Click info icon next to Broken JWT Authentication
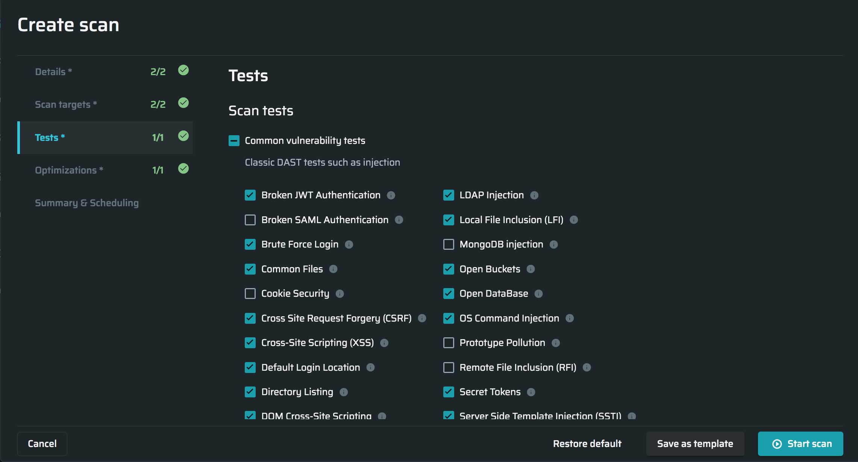 point(391,195)
